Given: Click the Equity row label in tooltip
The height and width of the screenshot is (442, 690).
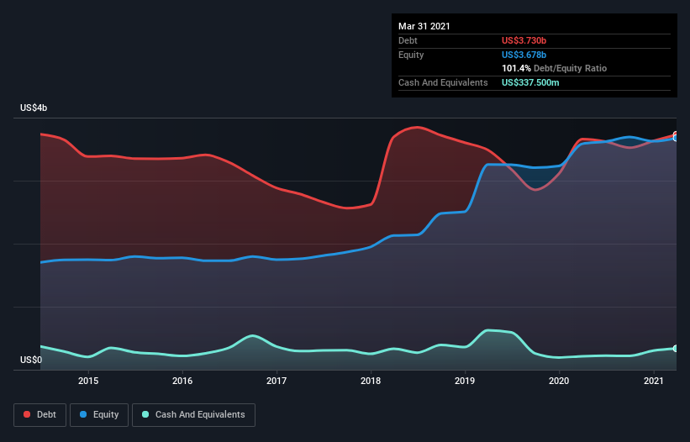Looking at the screenshot, I should coord(411,55).
